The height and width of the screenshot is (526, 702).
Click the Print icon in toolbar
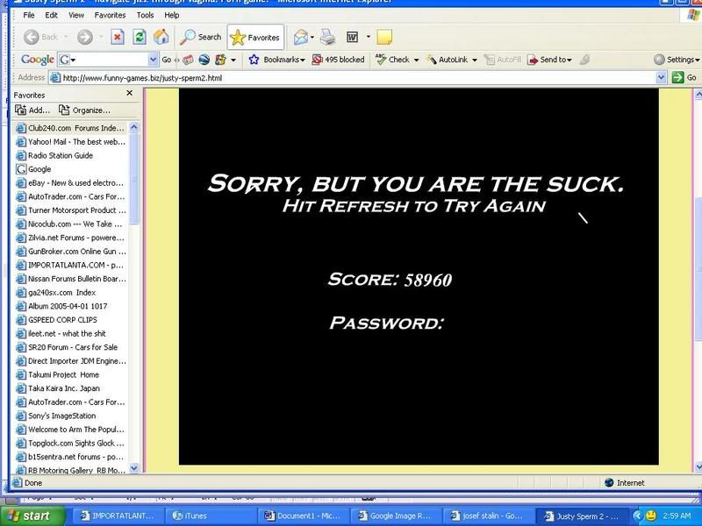coord(327,37)
